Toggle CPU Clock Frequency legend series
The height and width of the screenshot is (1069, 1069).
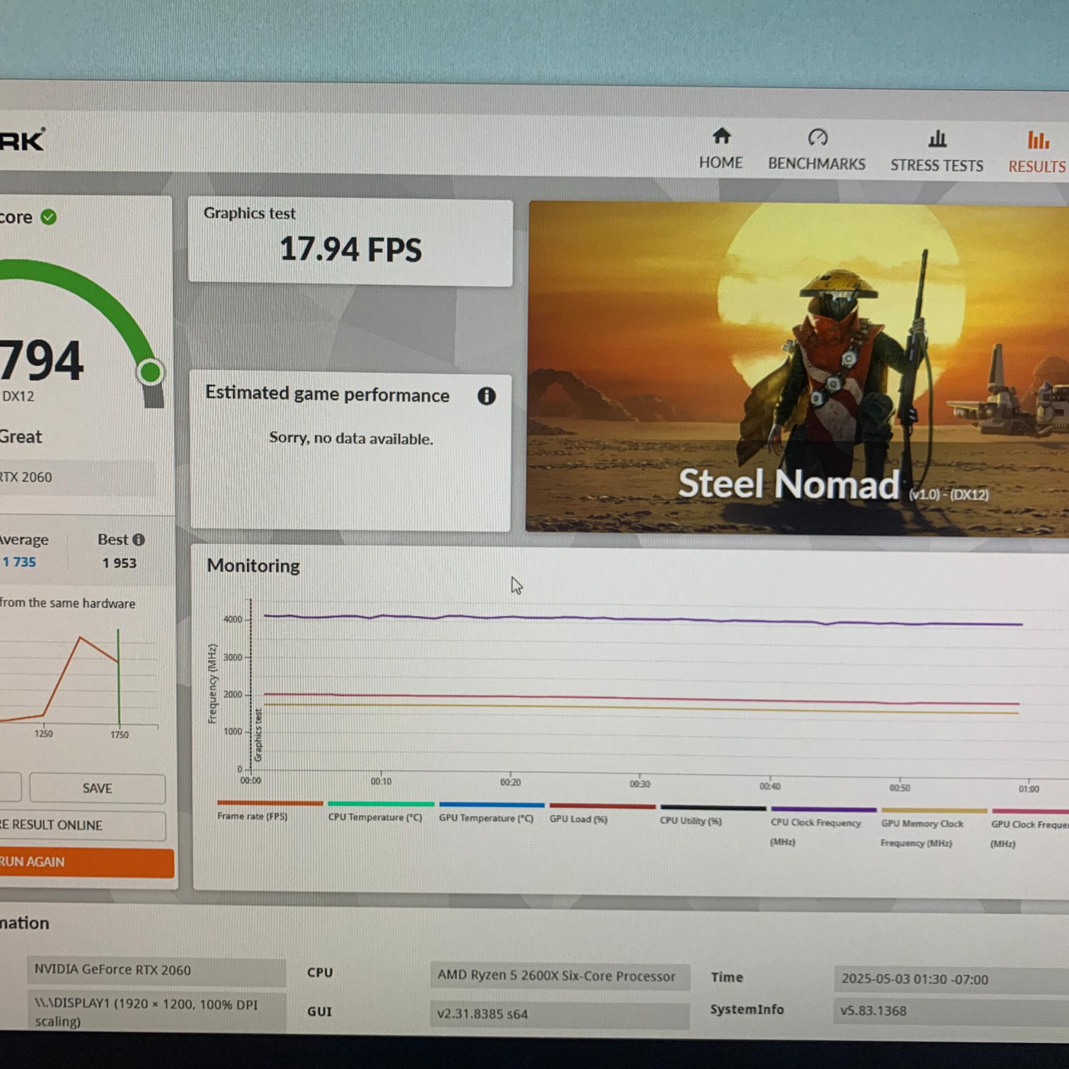coord(823,827)
